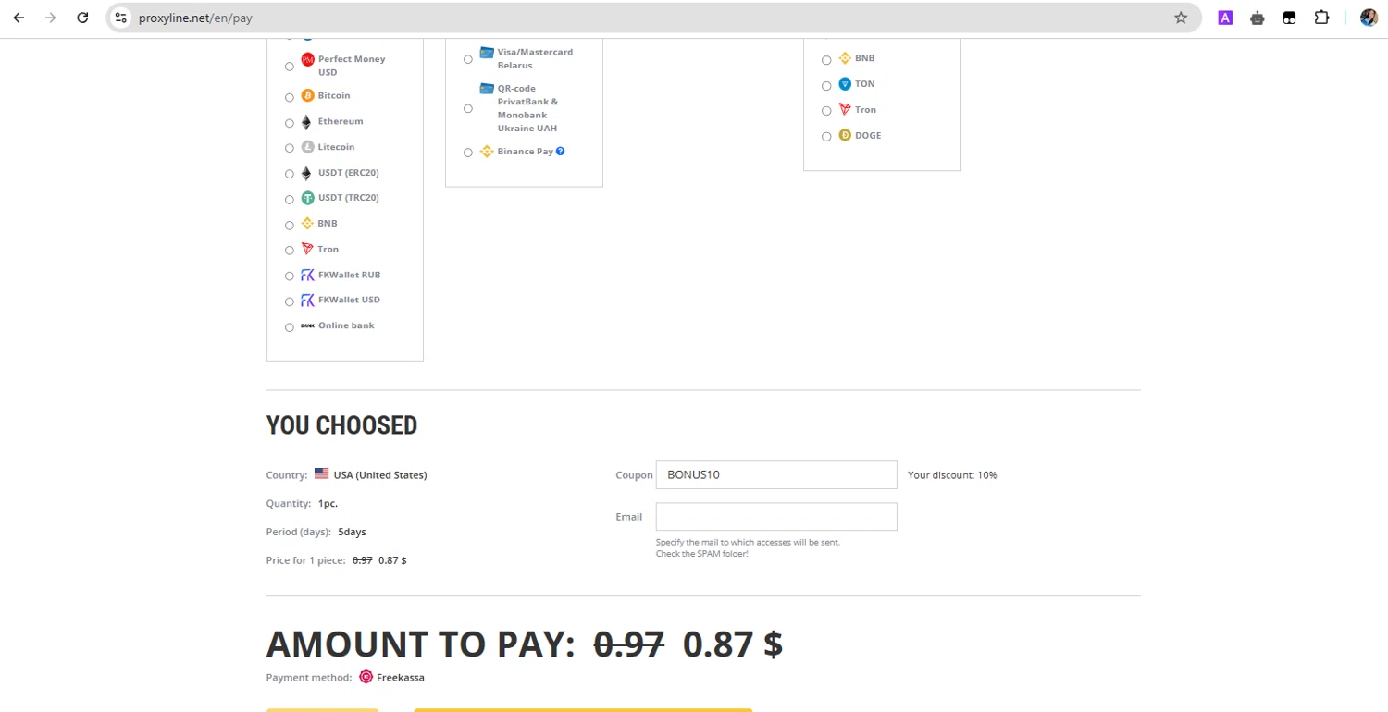Select the Tron radio button listed above DOGE
1388x712 pixels.
point(826,111)
